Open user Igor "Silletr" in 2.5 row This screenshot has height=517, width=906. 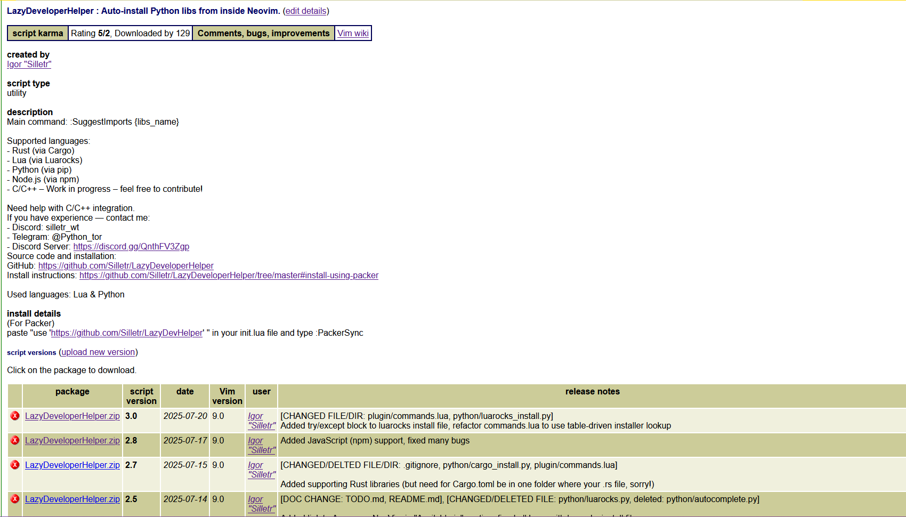262,504
